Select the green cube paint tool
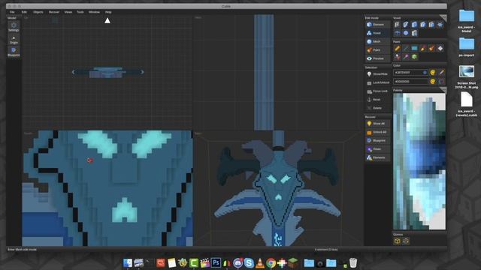The image size is (481, 270). click(414, 57)
